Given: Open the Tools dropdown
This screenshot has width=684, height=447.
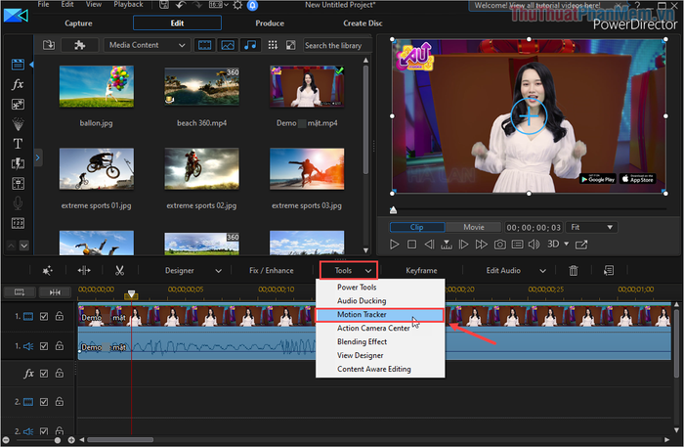Looking at the screenshot, I should coord(349,271).
